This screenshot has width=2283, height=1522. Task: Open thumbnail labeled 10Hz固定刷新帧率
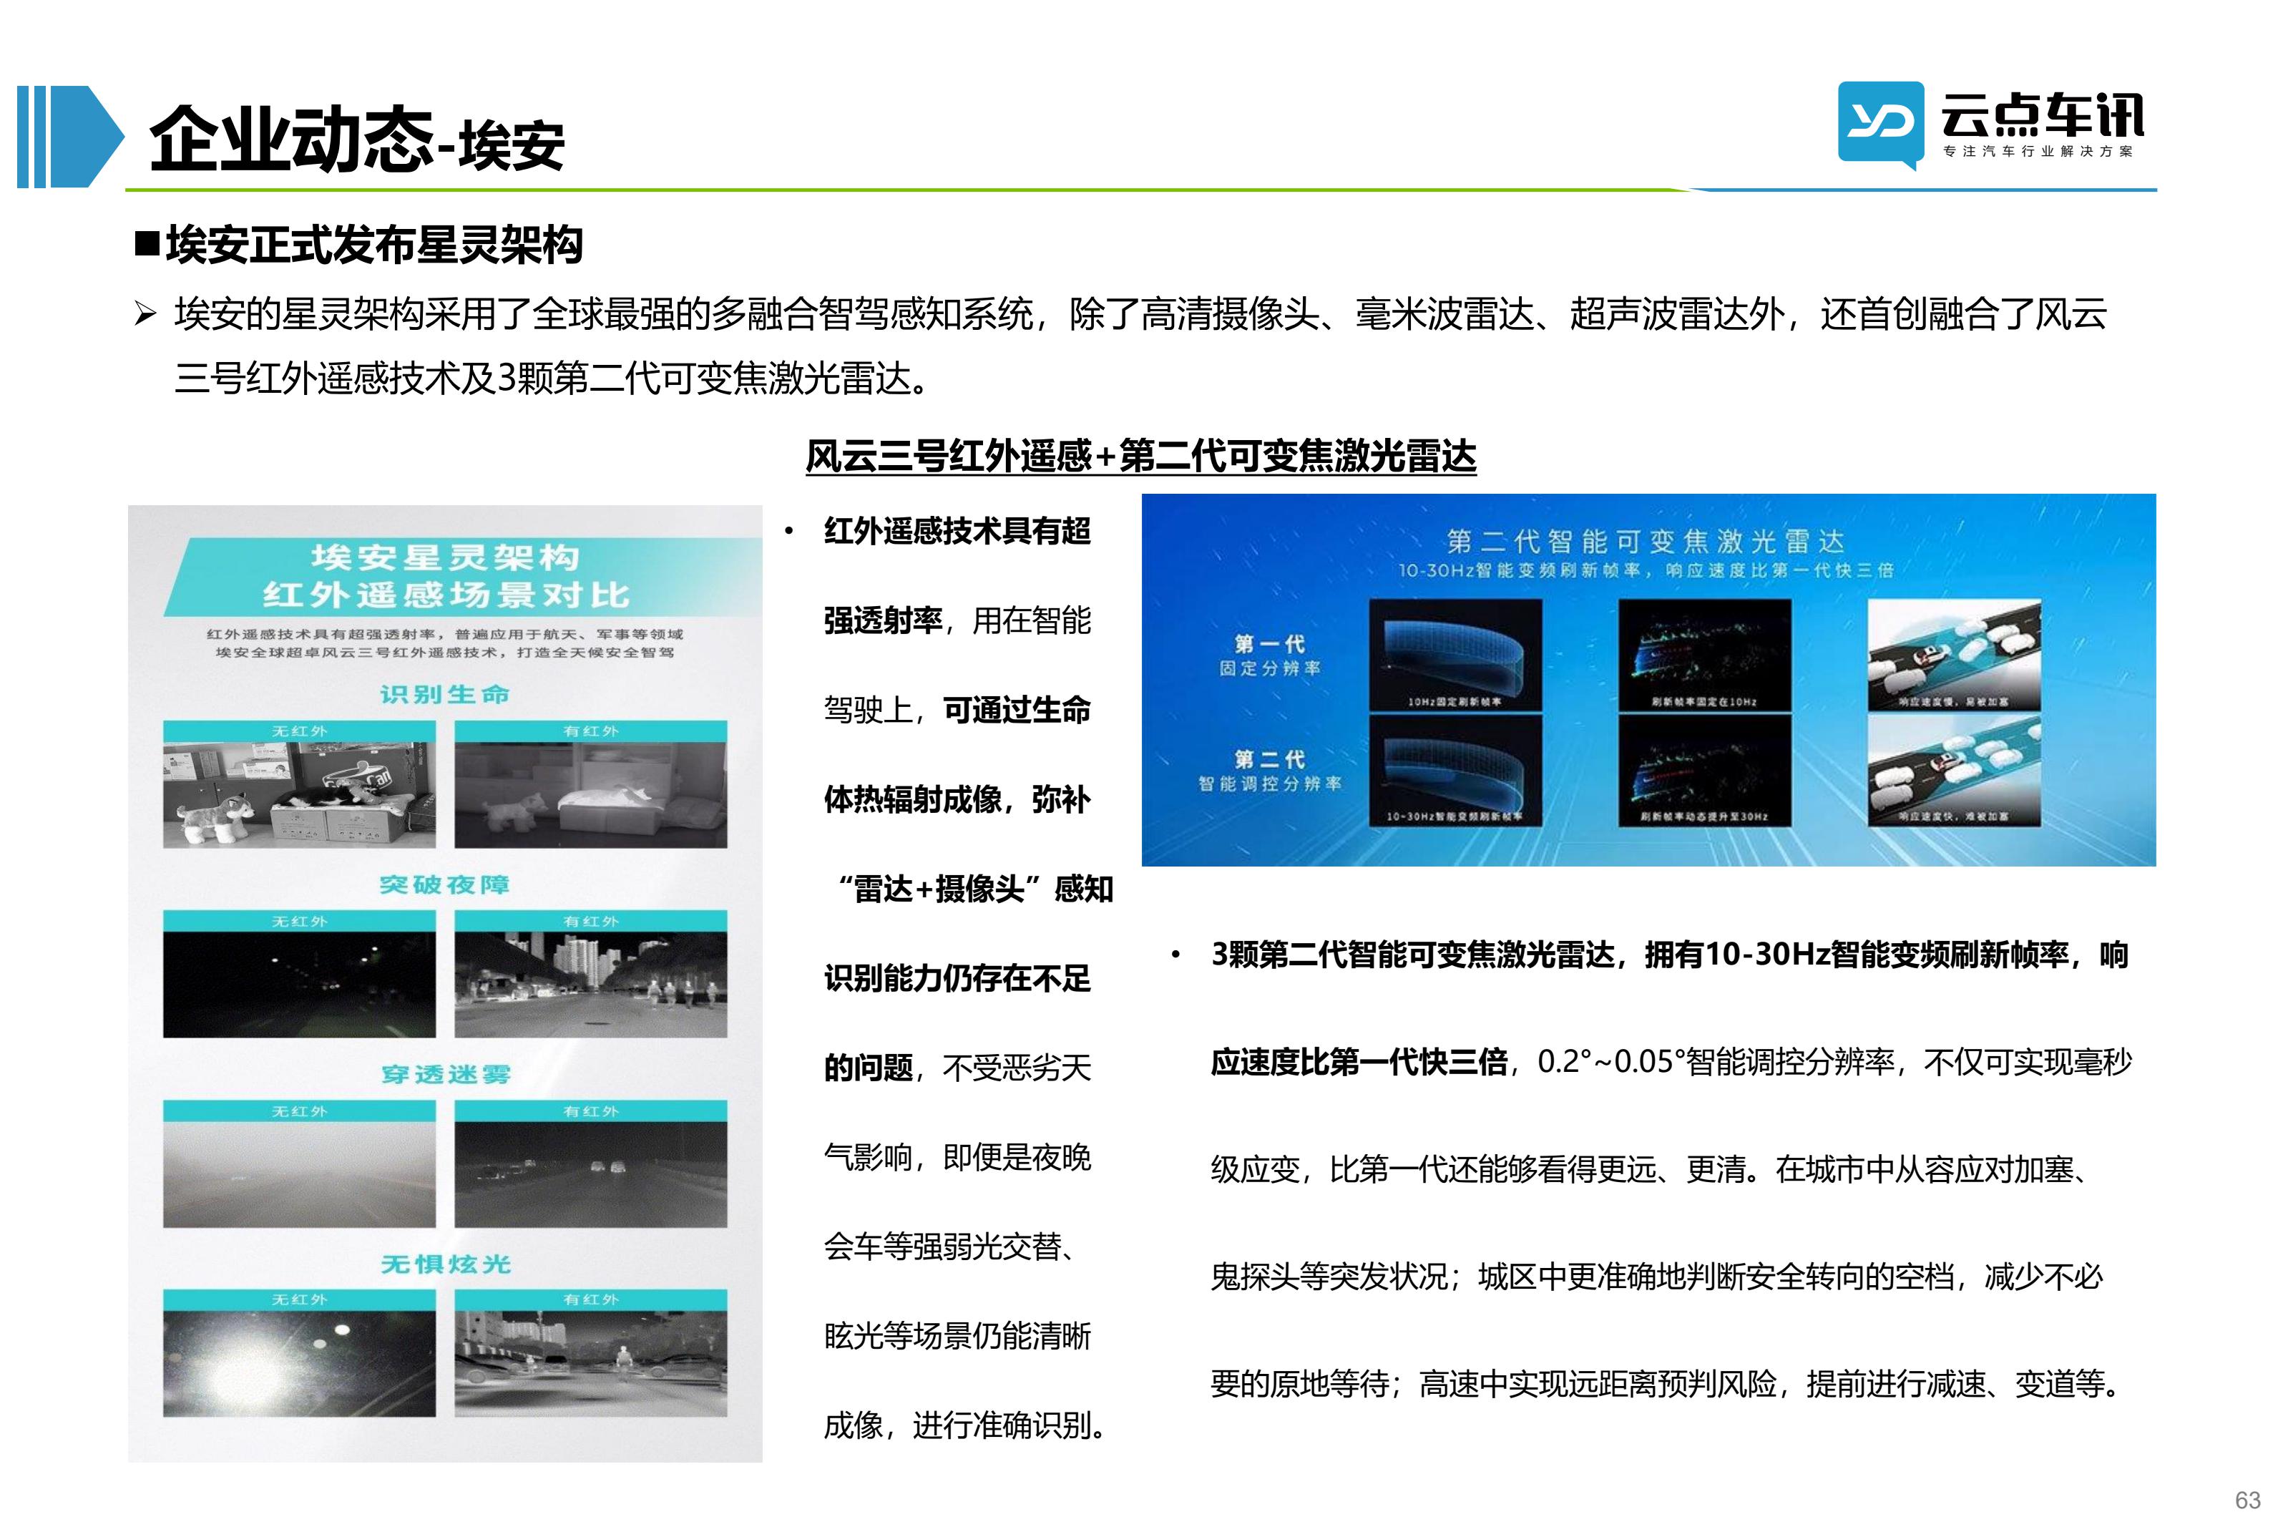coord(1455,654)
